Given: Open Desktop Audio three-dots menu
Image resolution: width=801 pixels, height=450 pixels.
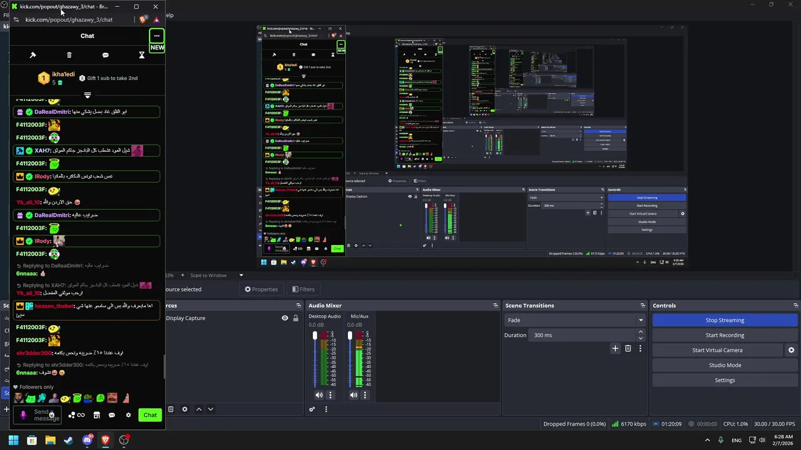Looking at the screenshot, I should [x=330, y=395].
